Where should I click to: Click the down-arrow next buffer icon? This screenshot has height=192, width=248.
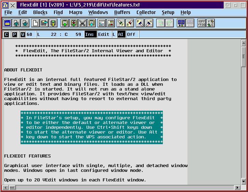tap(25, 23)
